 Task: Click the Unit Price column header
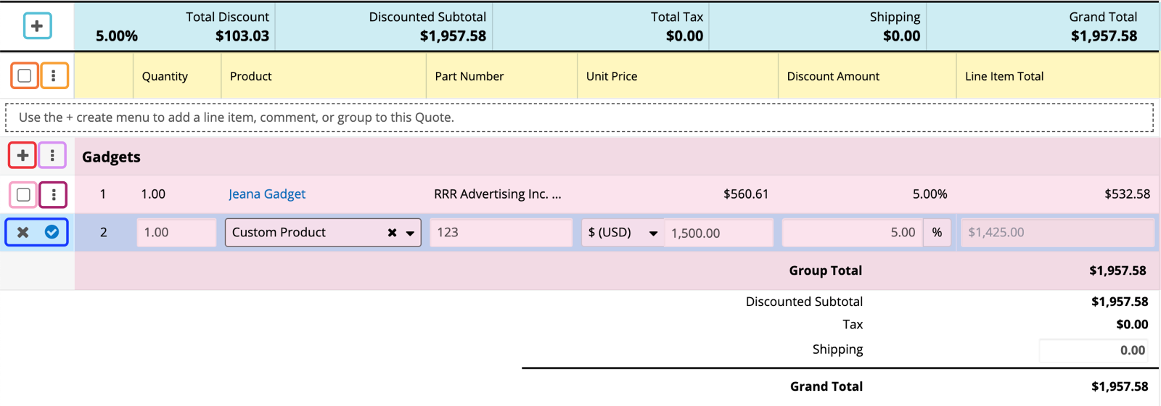point(611,76)
